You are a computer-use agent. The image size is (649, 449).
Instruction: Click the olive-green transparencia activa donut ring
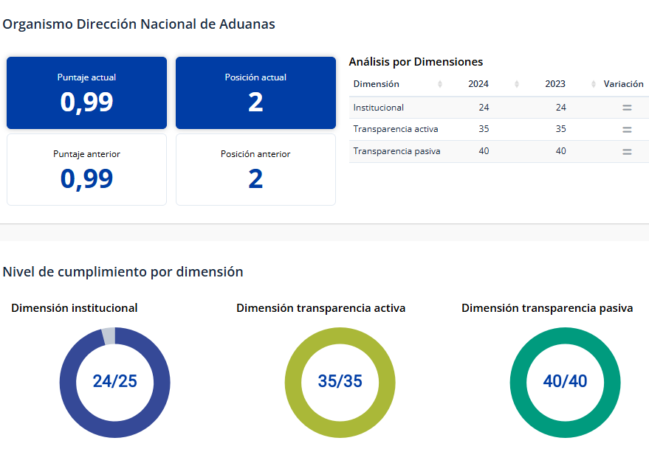pos(294,382)
